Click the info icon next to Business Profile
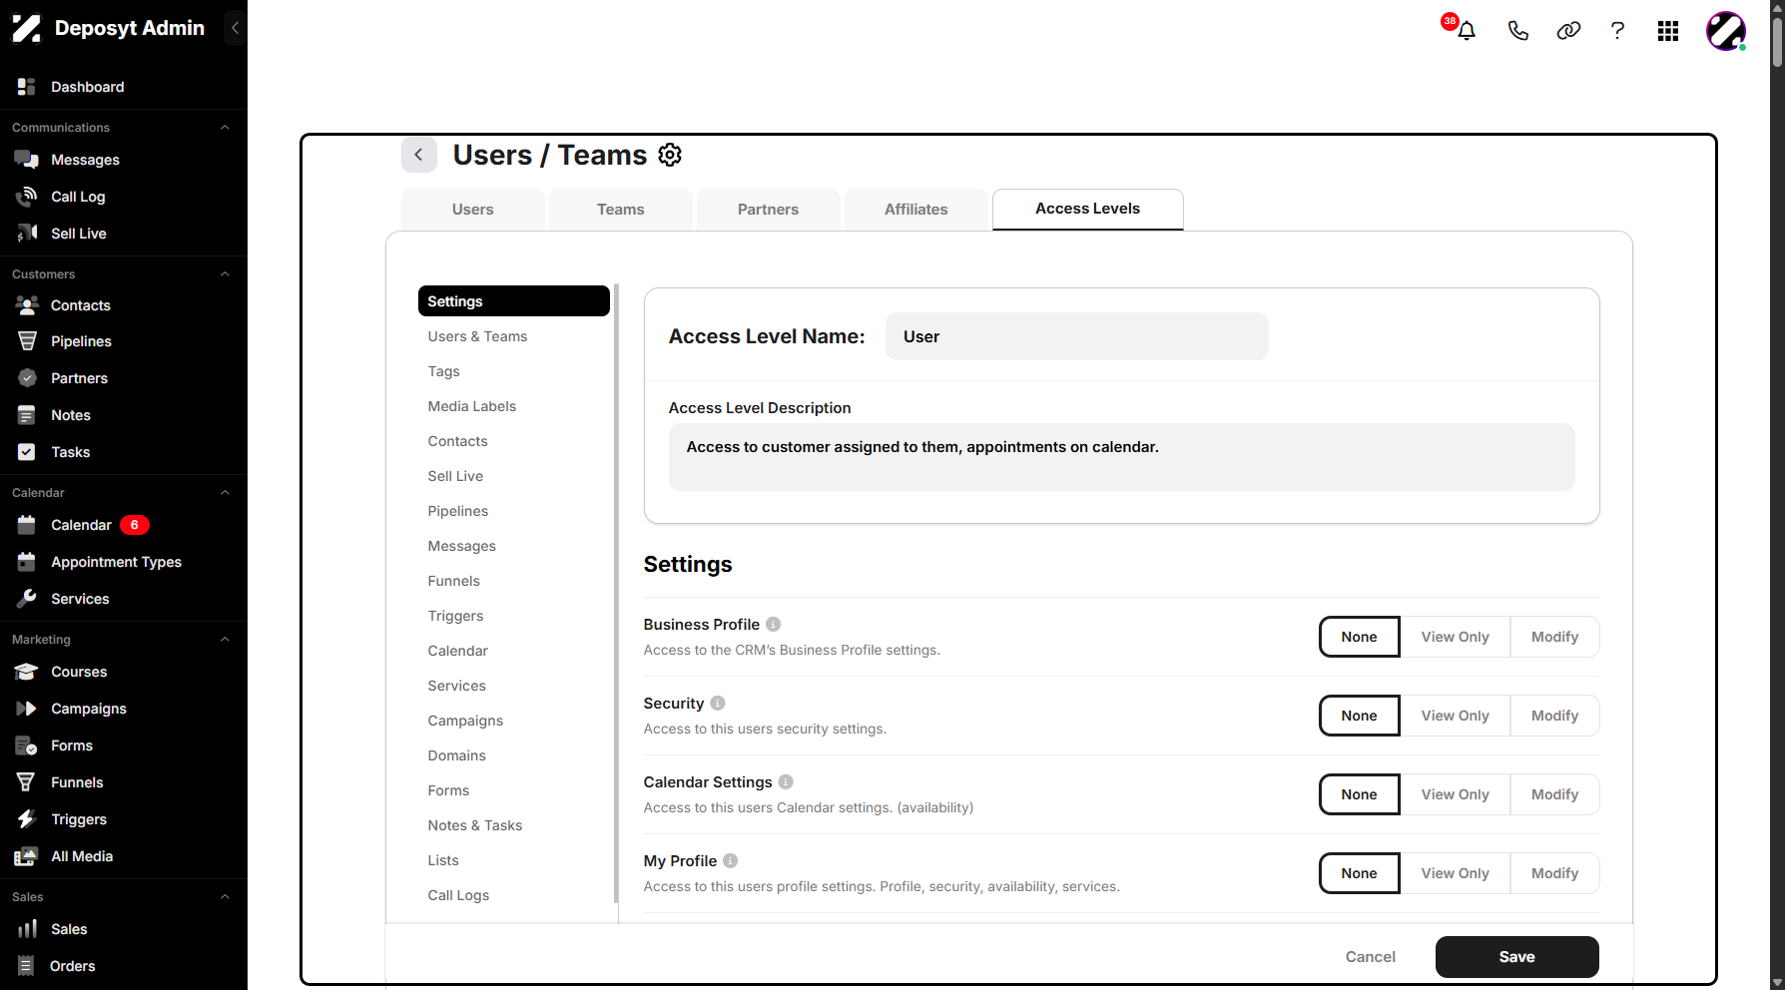 pyautogui.click(x=773, y=625)
